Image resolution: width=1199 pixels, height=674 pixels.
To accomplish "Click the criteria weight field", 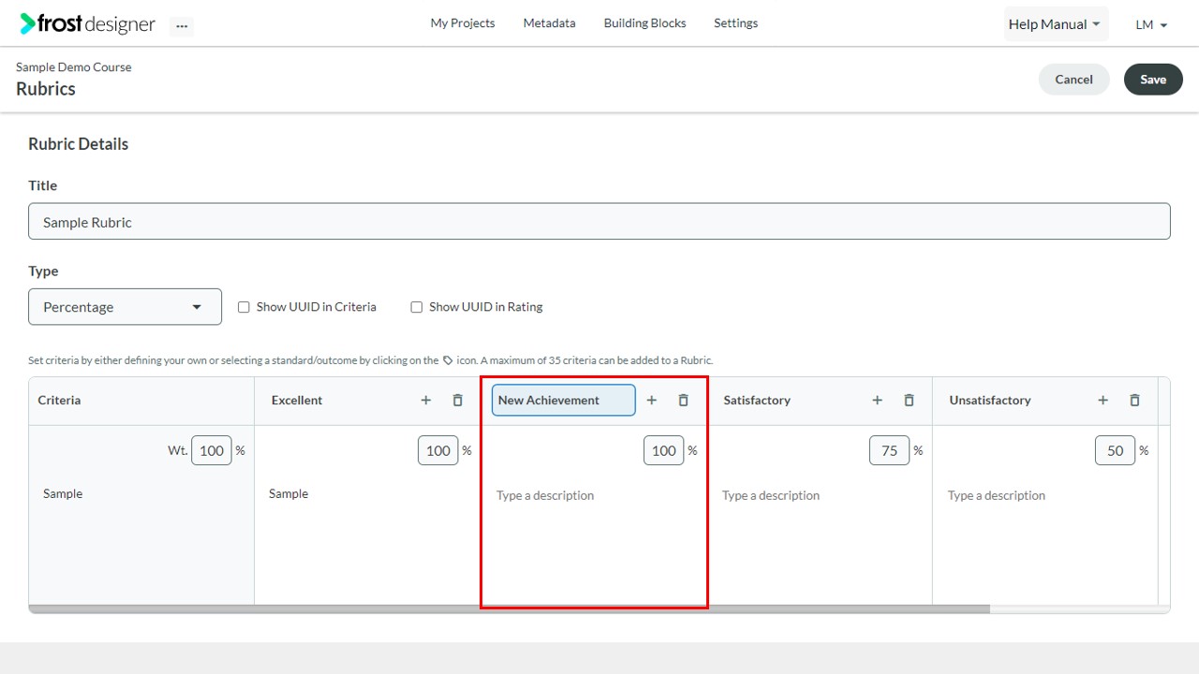I will [x=212, y=450].
